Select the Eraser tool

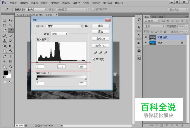click(4, 46)
